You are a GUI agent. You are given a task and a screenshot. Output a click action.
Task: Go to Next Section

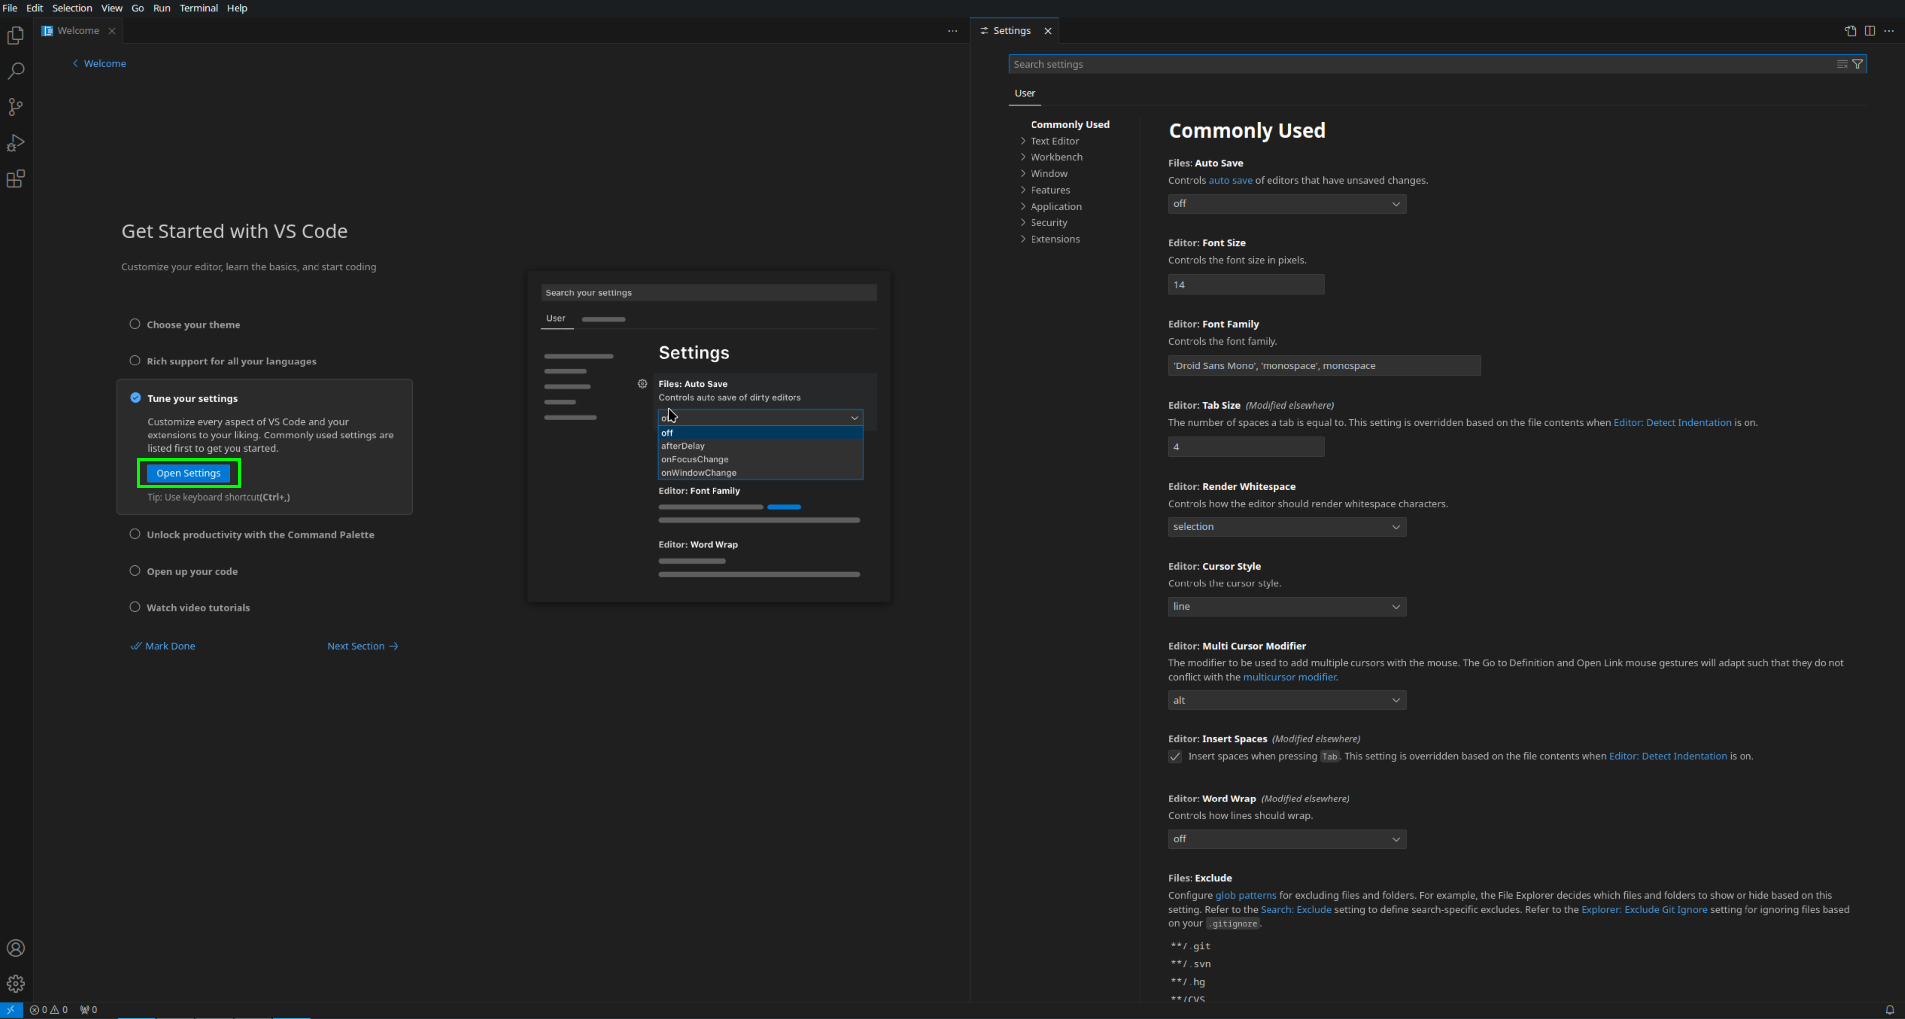coord(363,646)
